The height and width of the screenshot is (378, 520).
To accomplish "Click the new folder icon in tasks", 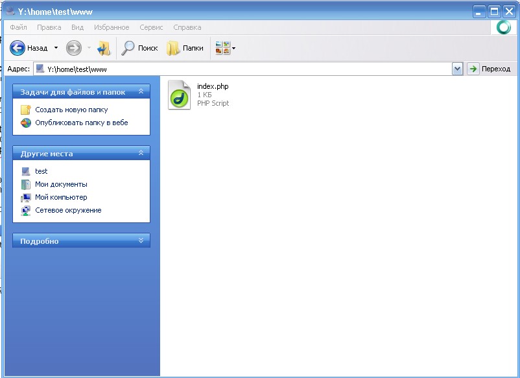I will pyautogui.click(x=26, y=110).
